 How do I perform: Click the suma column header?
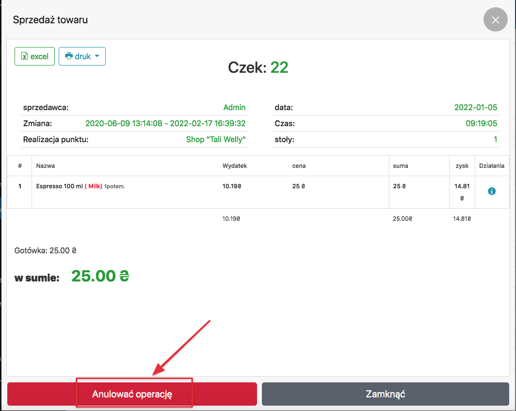coord(400,166)
